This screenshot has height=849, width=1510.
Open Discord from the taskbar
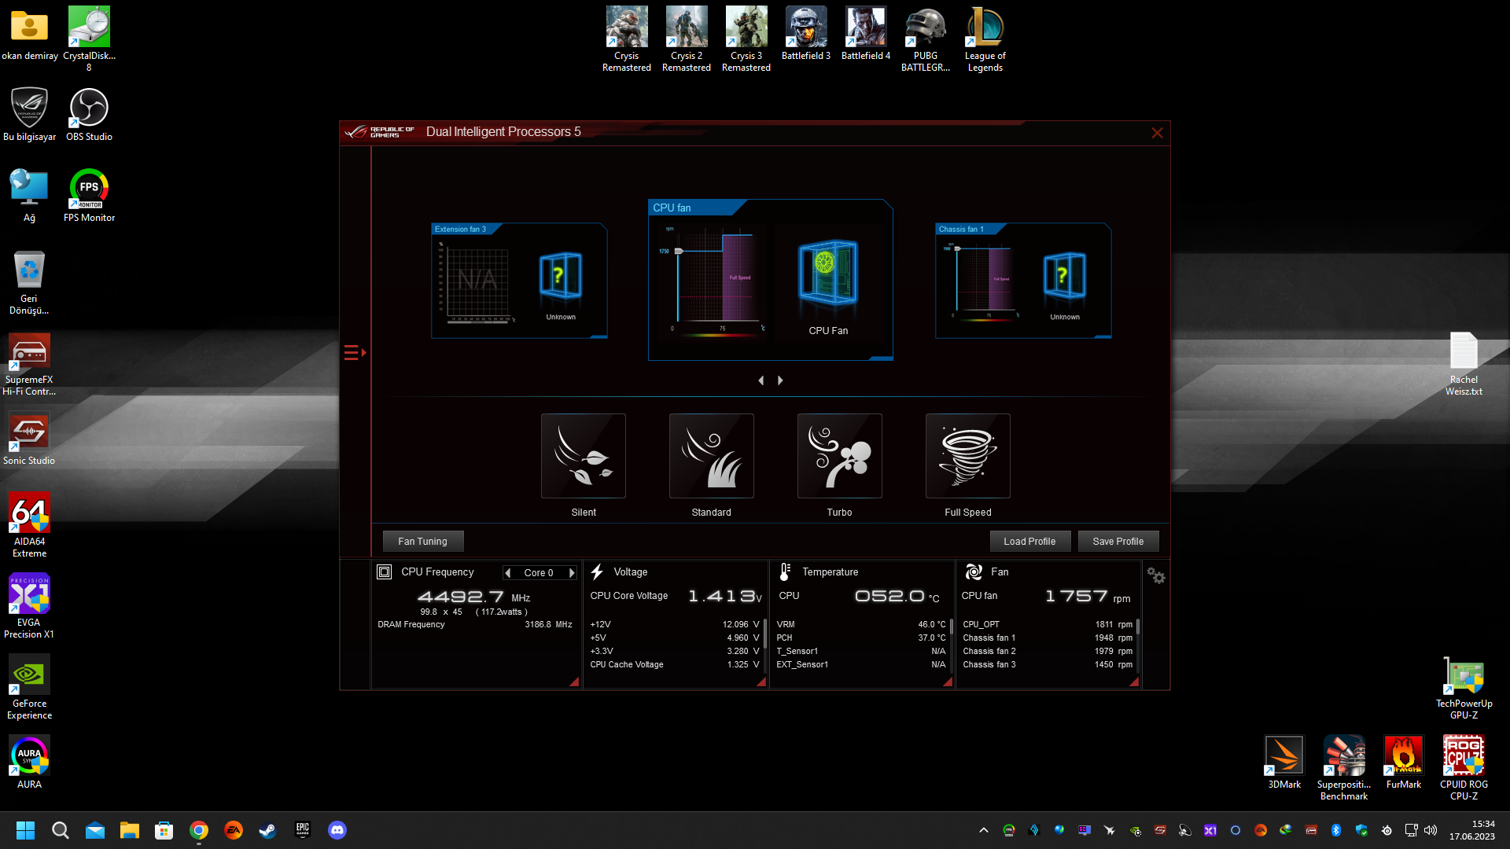(x=337, y=830)
